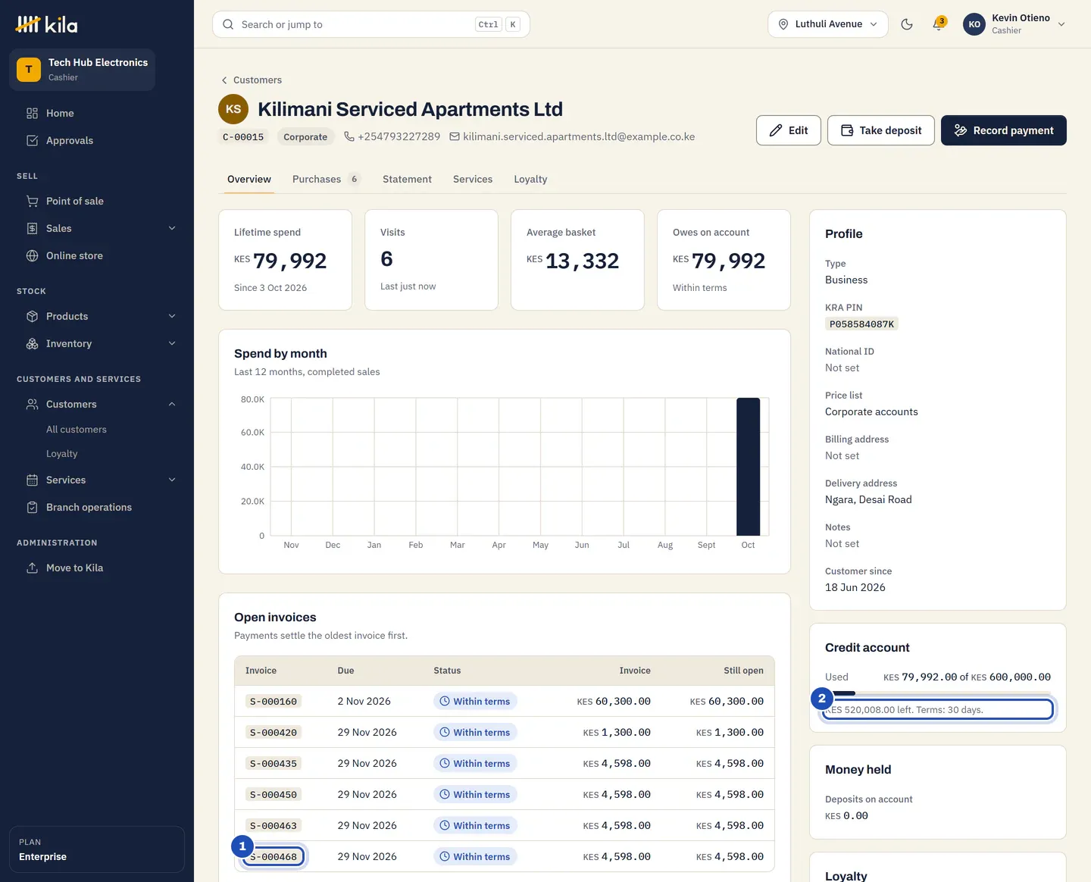This screenshot has height=882, width=1091.
Task: Open invoice S-000420
Action: pos(274,733)
